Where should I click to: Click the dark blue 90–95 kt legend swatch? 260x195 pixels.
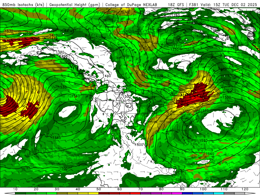pyautogui.click(x=188, y=193)
